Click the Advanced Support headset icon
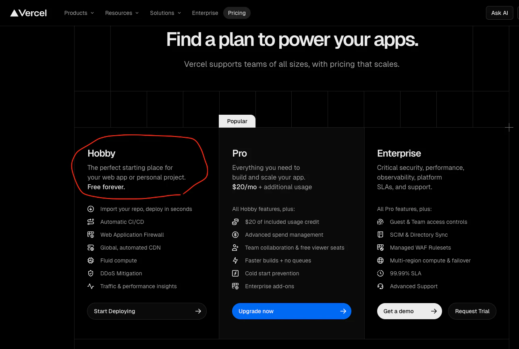 [x=380, y=286]
